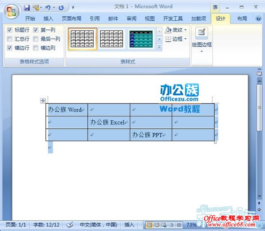The height and width of the screenshot is (231, 265).
Task: Click the table resize handle at bottom right
Action: point(216,142)
